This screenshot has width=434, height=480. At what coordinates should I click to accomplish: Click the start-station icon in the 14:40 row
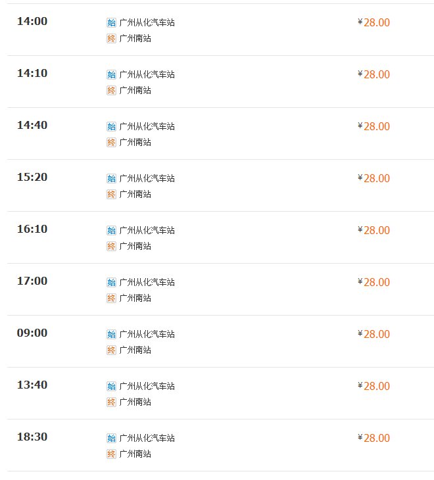pos(111,126)
